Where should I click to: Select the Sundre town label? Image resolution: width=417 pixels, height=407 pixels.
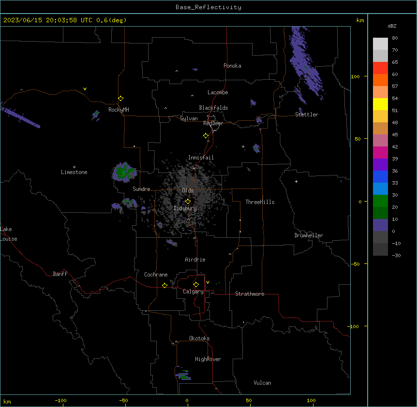pyautogui.click(x=141, y=189)
